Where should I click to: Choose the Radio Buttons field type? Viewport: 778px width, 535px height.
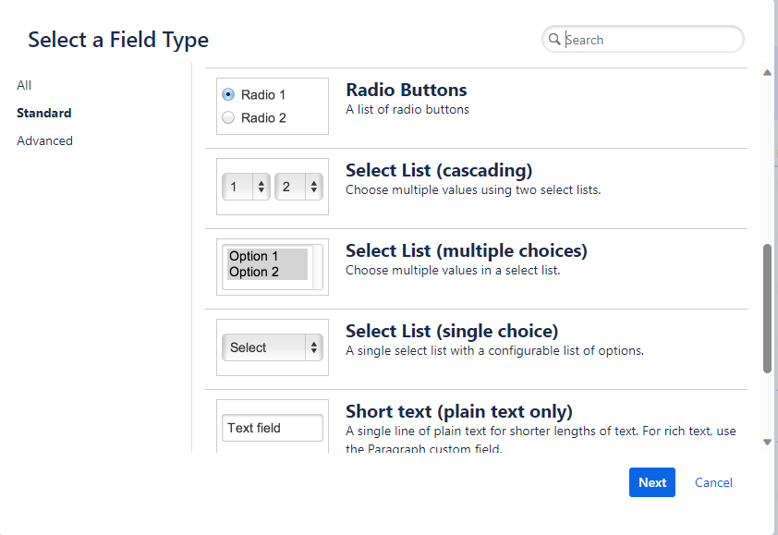(406, 91)
